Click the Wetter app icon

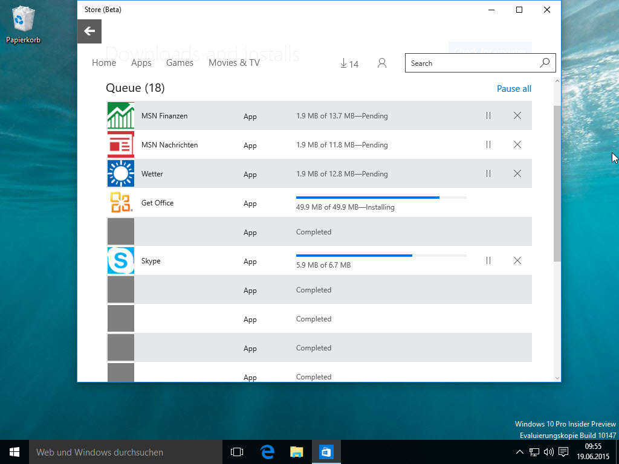(121, 173)
